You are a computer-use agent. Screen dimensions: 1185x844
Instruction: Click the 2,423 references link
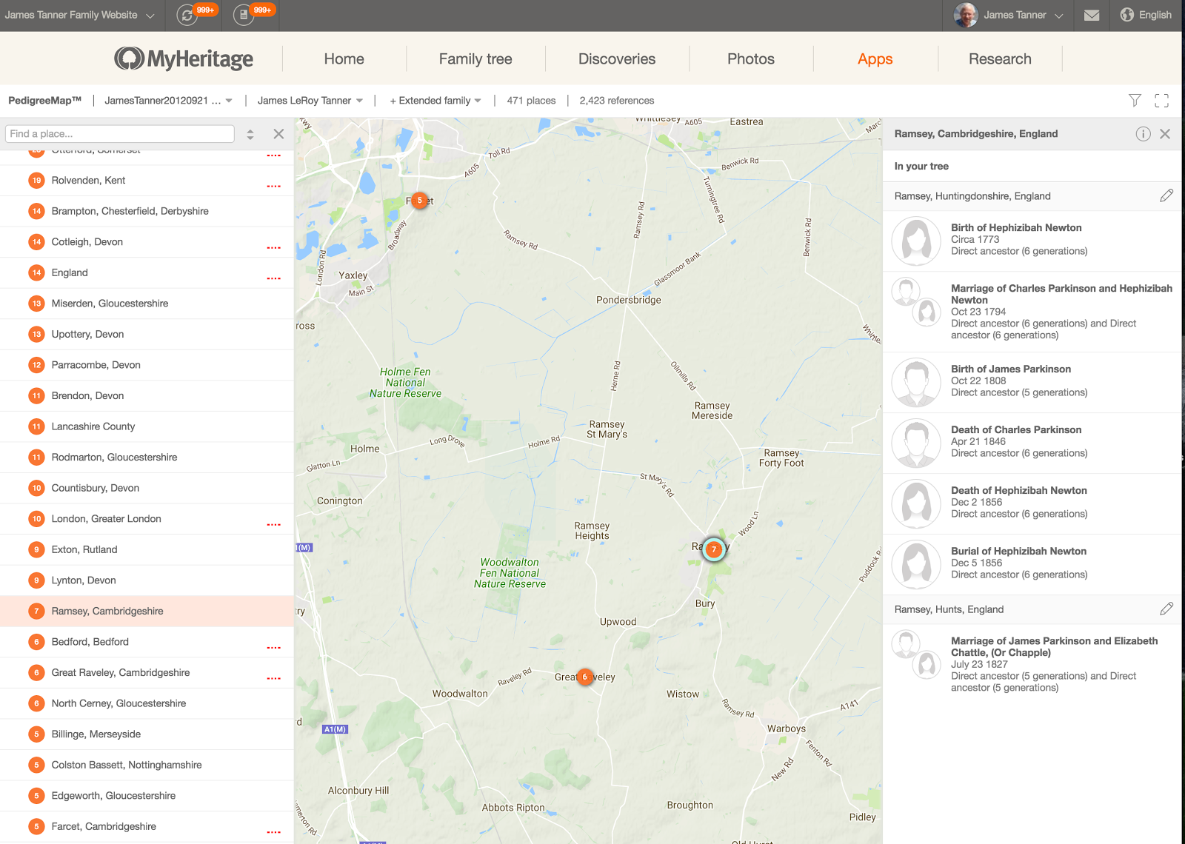(617, 100)
